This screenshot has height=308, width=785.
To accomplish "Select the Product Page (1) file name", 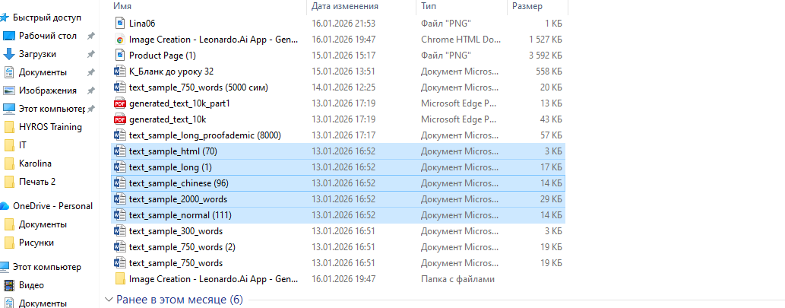I will (x=162, y=56).
